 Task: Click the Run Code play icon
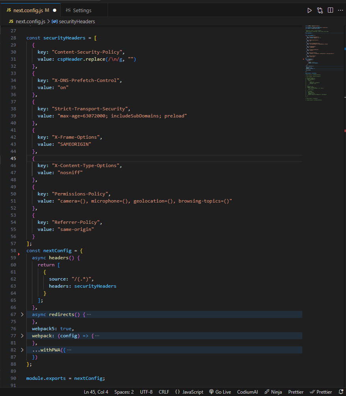click(x=309, y=10)
